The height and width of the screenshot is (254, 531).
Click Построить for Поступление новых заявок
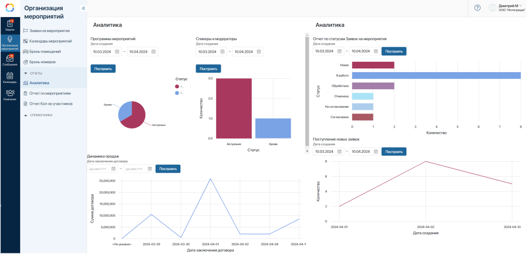click(394, 151)
